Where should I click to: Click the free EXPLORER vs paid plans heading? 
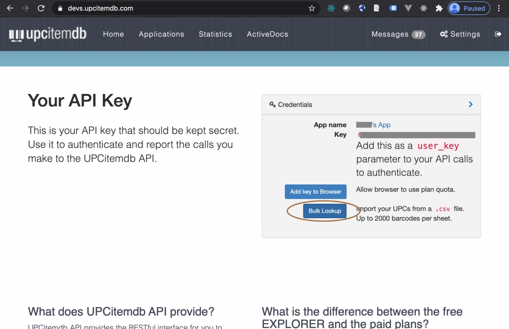362,317
